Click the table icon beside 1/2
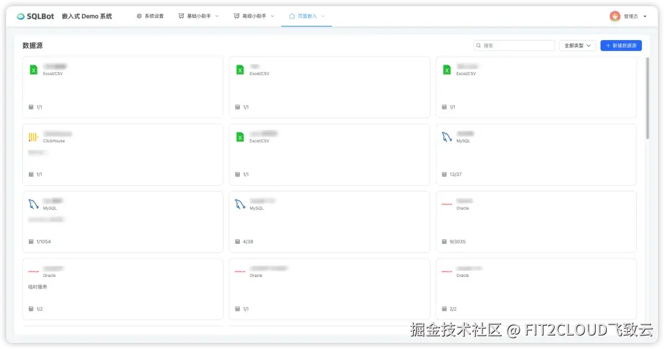The width and height of the screenshot is (664, 349). point(31,309)
